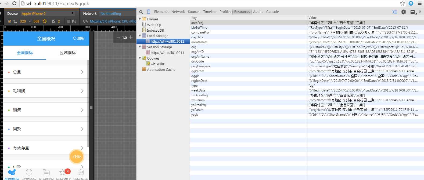The width and height of the screenshot is (424, 180).
Task: Switch to the Profiles tab
Action: click(225, 12)
